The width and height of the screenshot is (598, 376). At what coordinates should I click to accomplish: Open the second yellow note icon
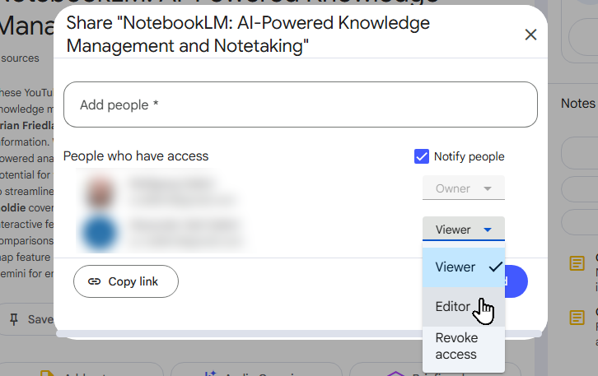[x=577, y=318]
